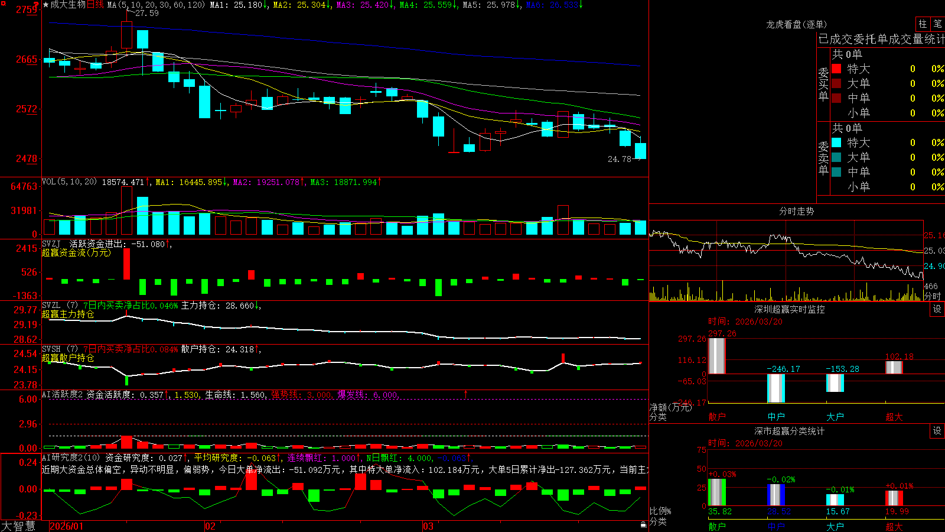945x532 pixels.
Task: Click the red 特大 buy order color swatch
Action: pos(836,69)
